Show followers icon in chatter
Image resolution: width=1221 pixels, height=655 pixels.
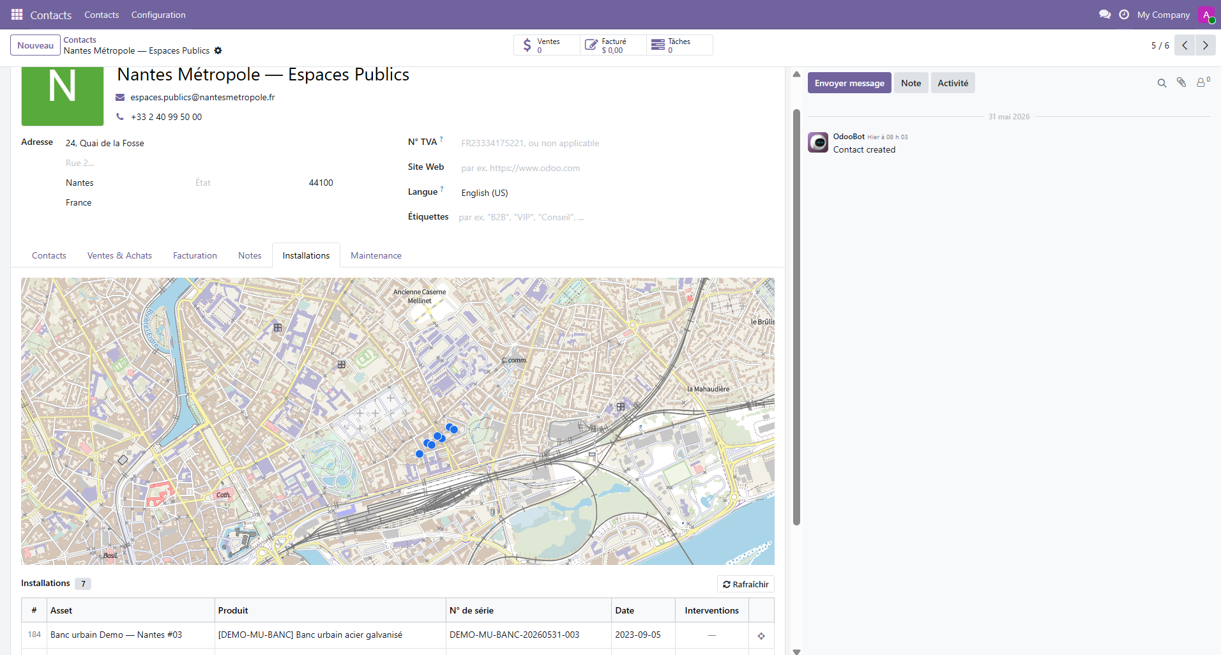click(x=1202, y=82)
